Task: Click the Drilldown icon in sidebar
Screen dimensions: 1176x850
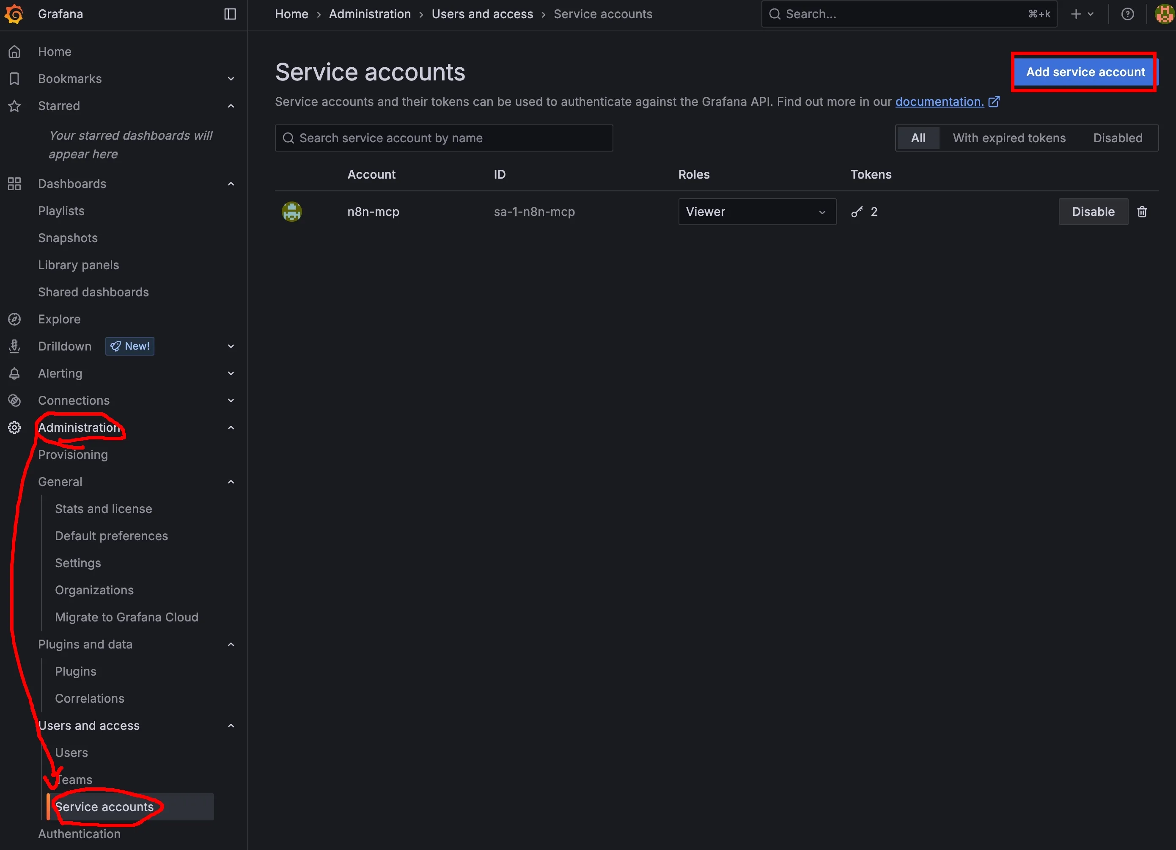Action: 14,346
